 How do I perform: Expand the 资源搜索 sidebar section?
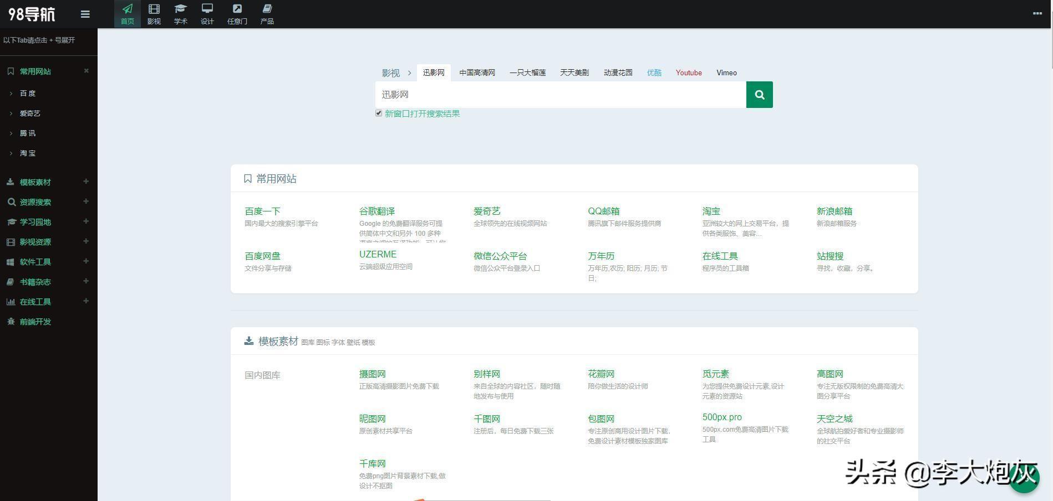point(86,202)
